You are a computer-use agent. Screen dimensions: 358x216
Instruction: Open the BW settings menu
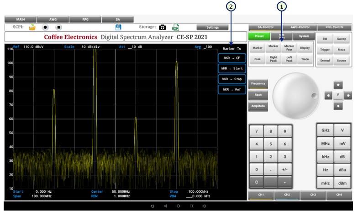[325, 39]
